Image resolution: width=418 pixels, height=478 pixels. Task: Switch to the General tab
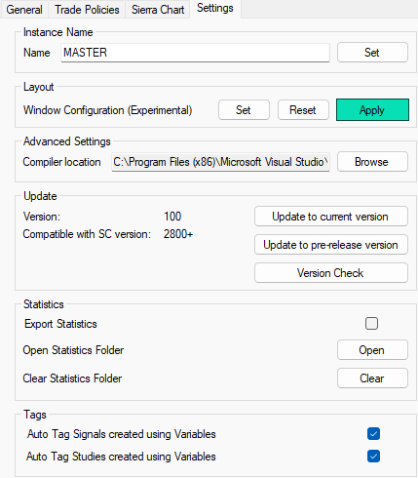coord(24,10)
